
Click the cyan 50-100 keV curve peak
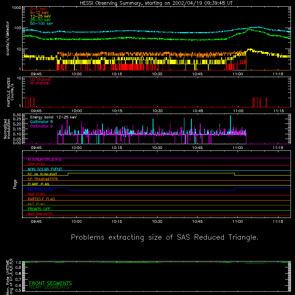[259, 27]
